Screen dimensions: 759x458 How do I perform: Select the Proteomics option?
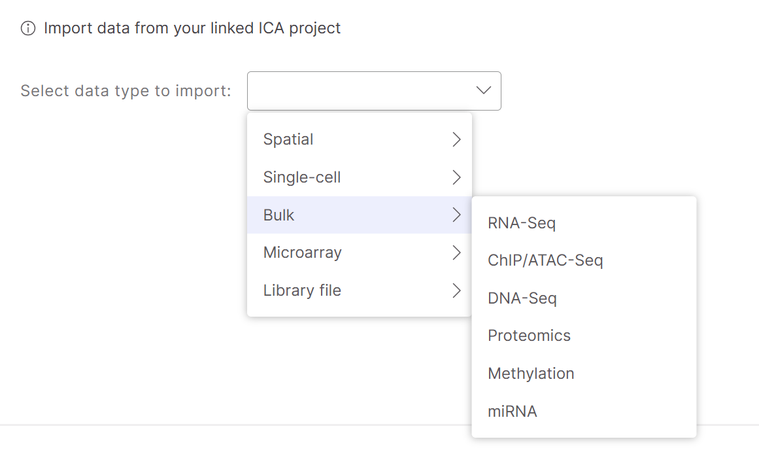529,336
